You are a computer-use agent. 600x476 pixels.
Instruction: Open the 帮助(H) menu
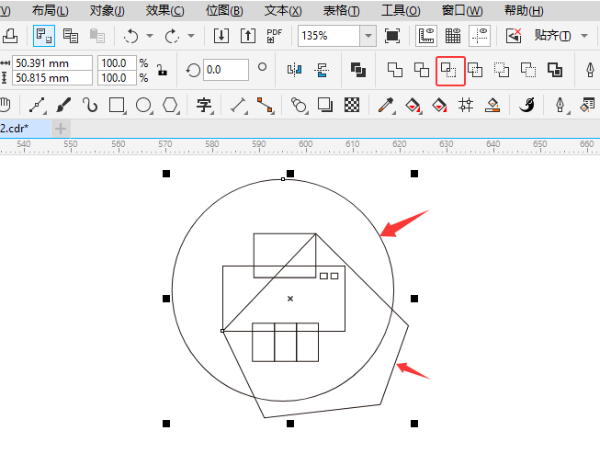coord(524,11)
